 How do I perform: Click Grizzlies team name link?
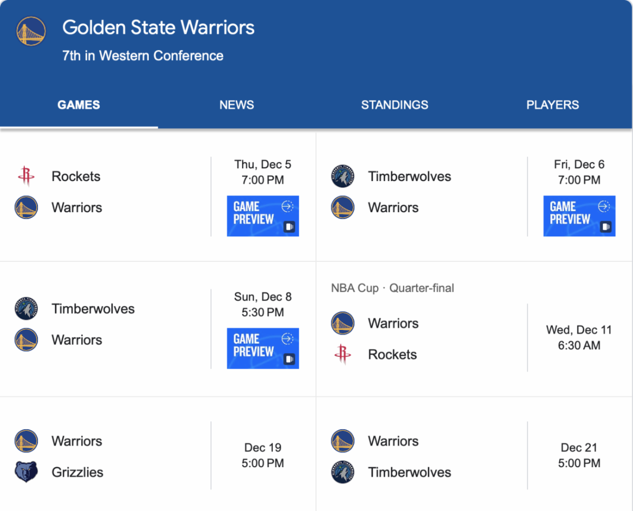(77, 472)
